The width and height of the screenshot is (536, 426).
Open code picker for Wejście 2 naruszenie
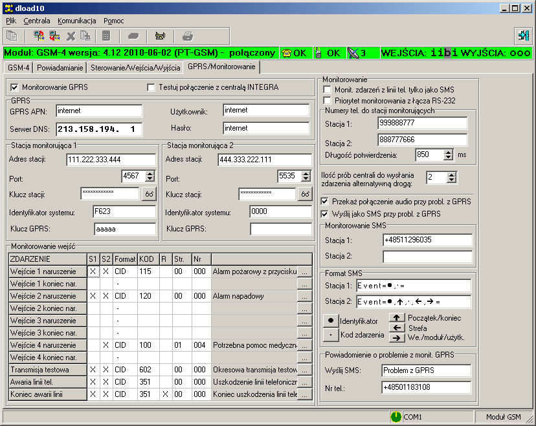click(x=305, y=296)
